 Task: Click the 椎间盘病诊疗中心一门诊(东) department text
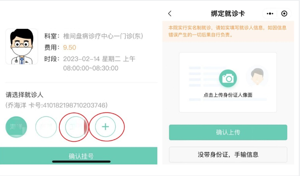tap(103, 36)
